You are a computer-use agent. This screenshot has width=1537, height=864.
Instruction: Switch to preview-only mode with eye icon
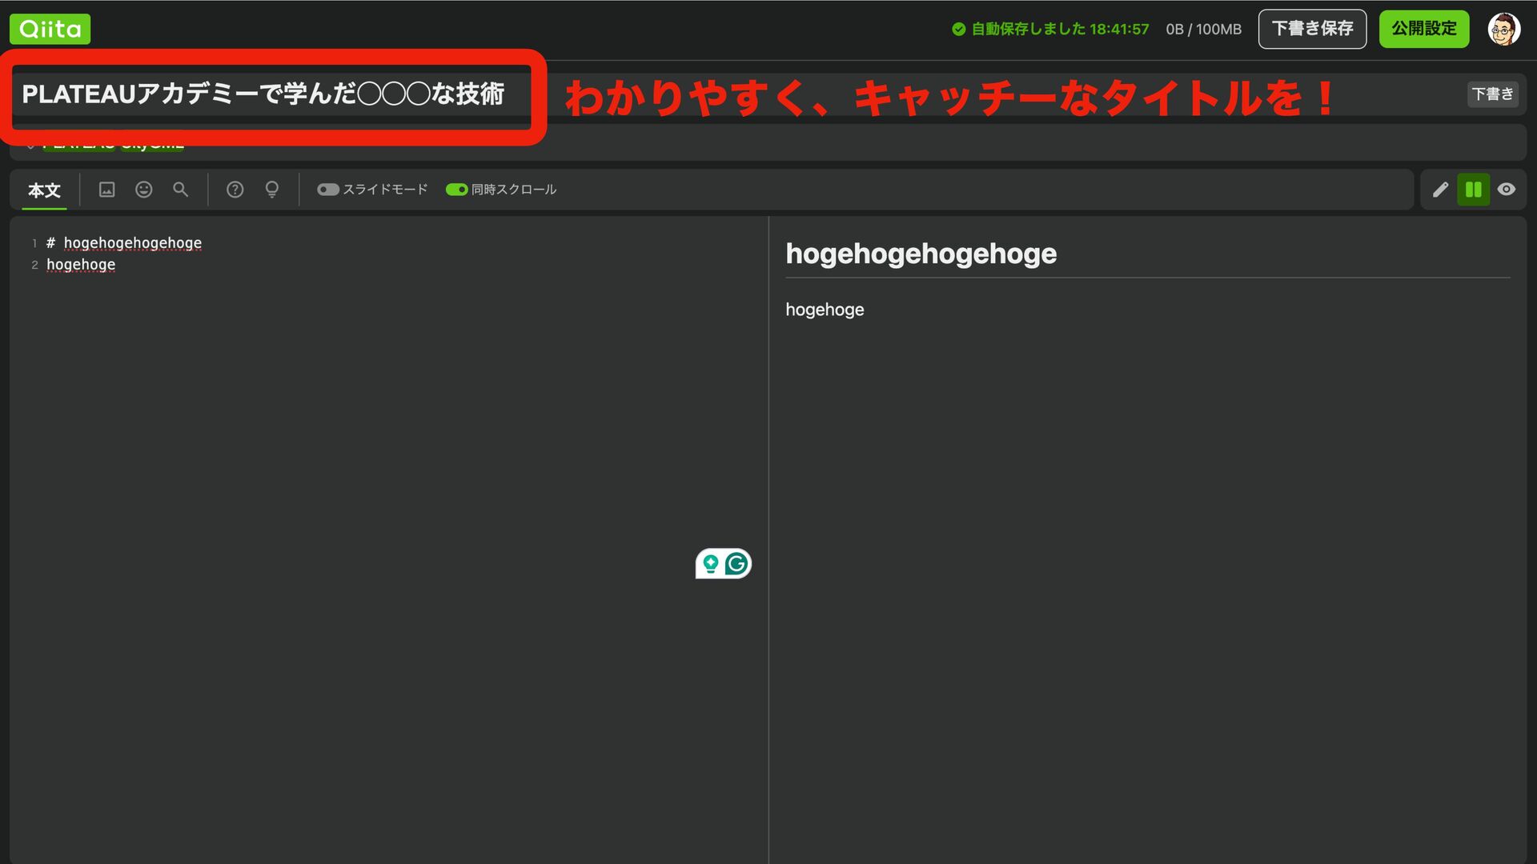1507,190
